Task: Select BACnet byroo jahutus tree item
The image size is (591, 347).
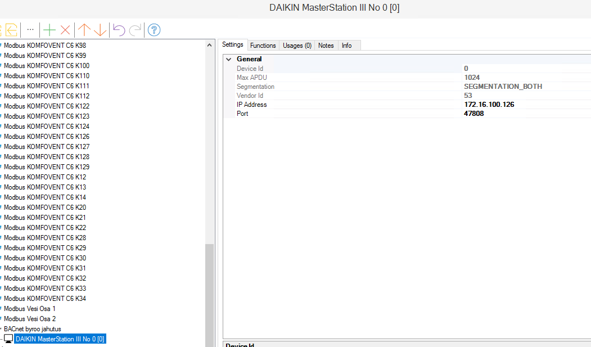Action: pos(33,329)
